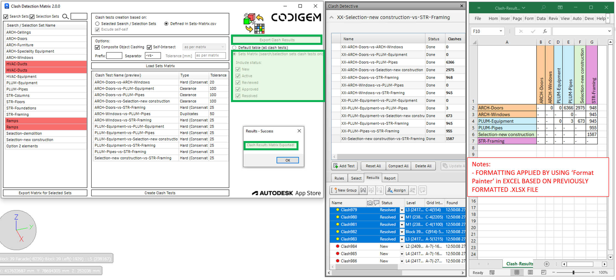616x280 pixels.
Task: Click the Unassign icon next to Assign
Action: (x=413, y=190)
